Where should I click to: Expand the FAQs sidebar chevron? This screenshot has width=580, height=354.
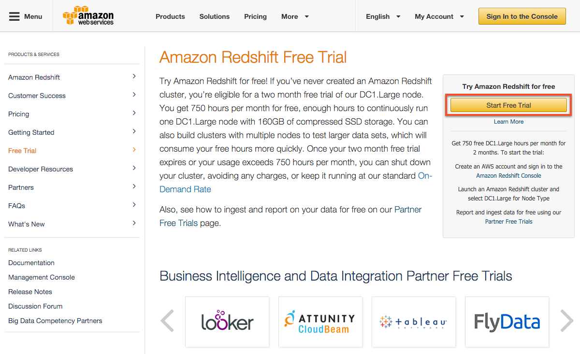pos(134,205)
